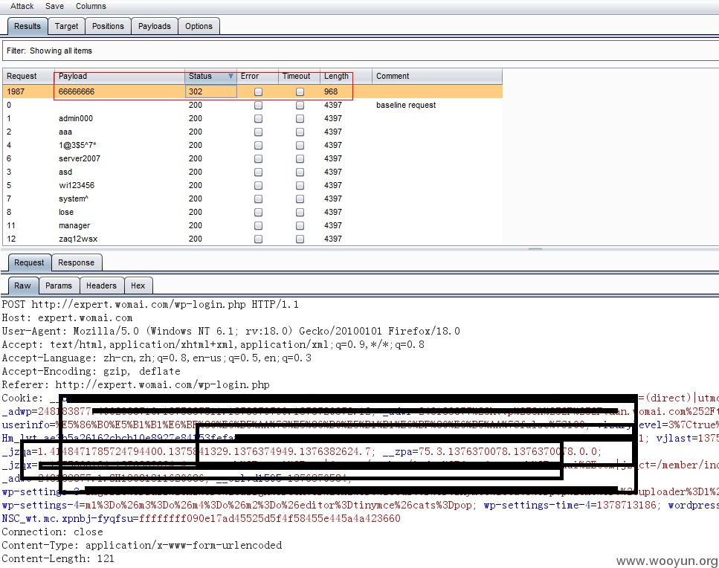Screen dimensions: 719x568
Task: Select the manager payload row
Action: coord(253,225)
